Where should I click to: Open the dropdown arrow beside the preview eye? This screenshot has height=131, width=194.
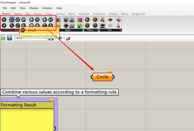[64, 38]
